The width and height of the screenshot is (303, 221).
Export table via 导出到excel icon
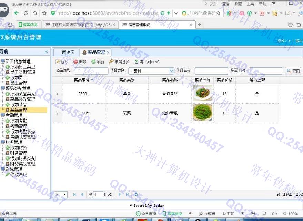[x=137, y=62]
